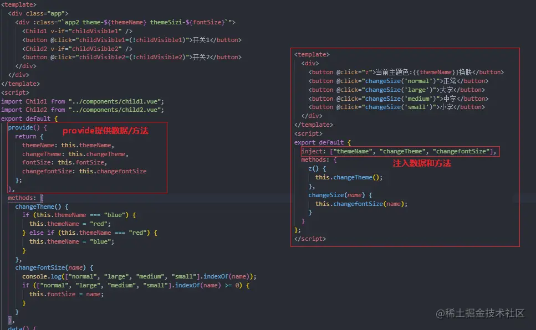Click the if [...].indexOf(name) >= 0 line

point(136,285)
